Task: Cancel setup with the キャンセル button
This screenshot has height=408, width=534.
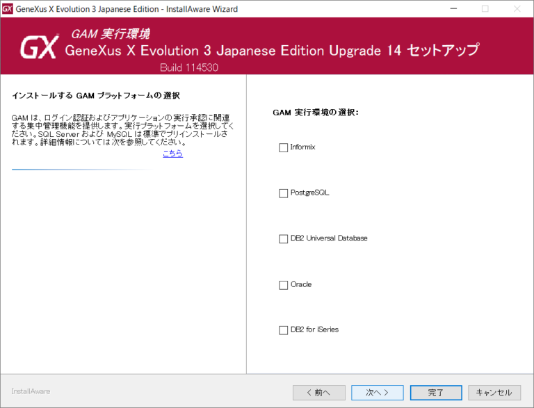Action: pos(494,393)
